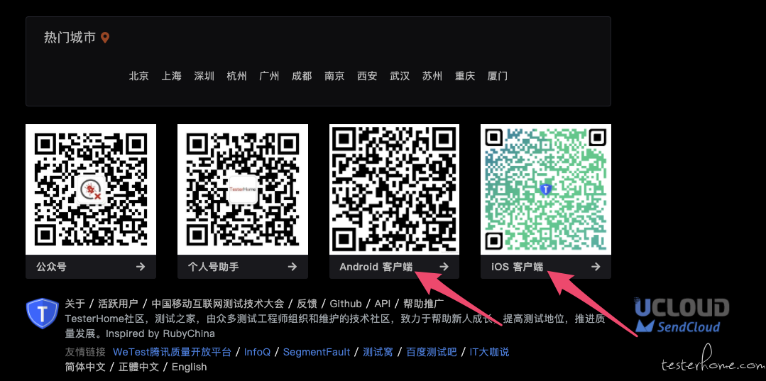Choose 厦门 in the hot cities list

coord(498,76)
